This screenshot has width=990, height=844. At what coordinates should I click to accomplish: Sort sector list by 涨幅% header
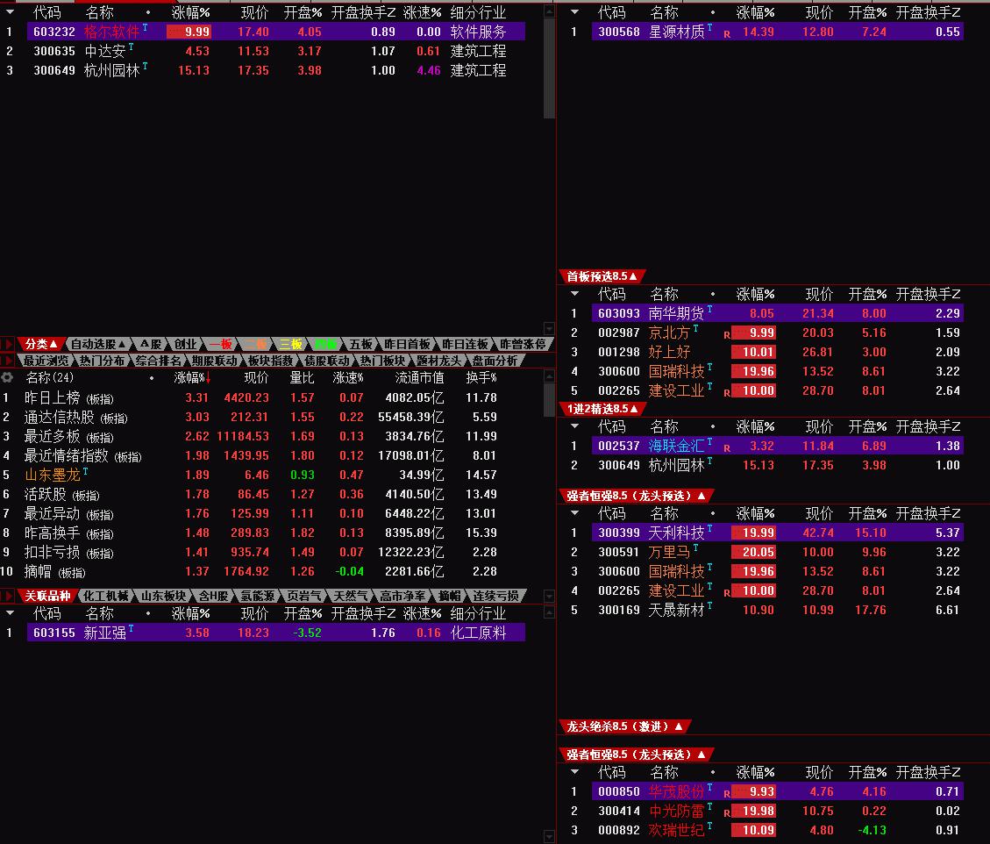coord(191,378)
